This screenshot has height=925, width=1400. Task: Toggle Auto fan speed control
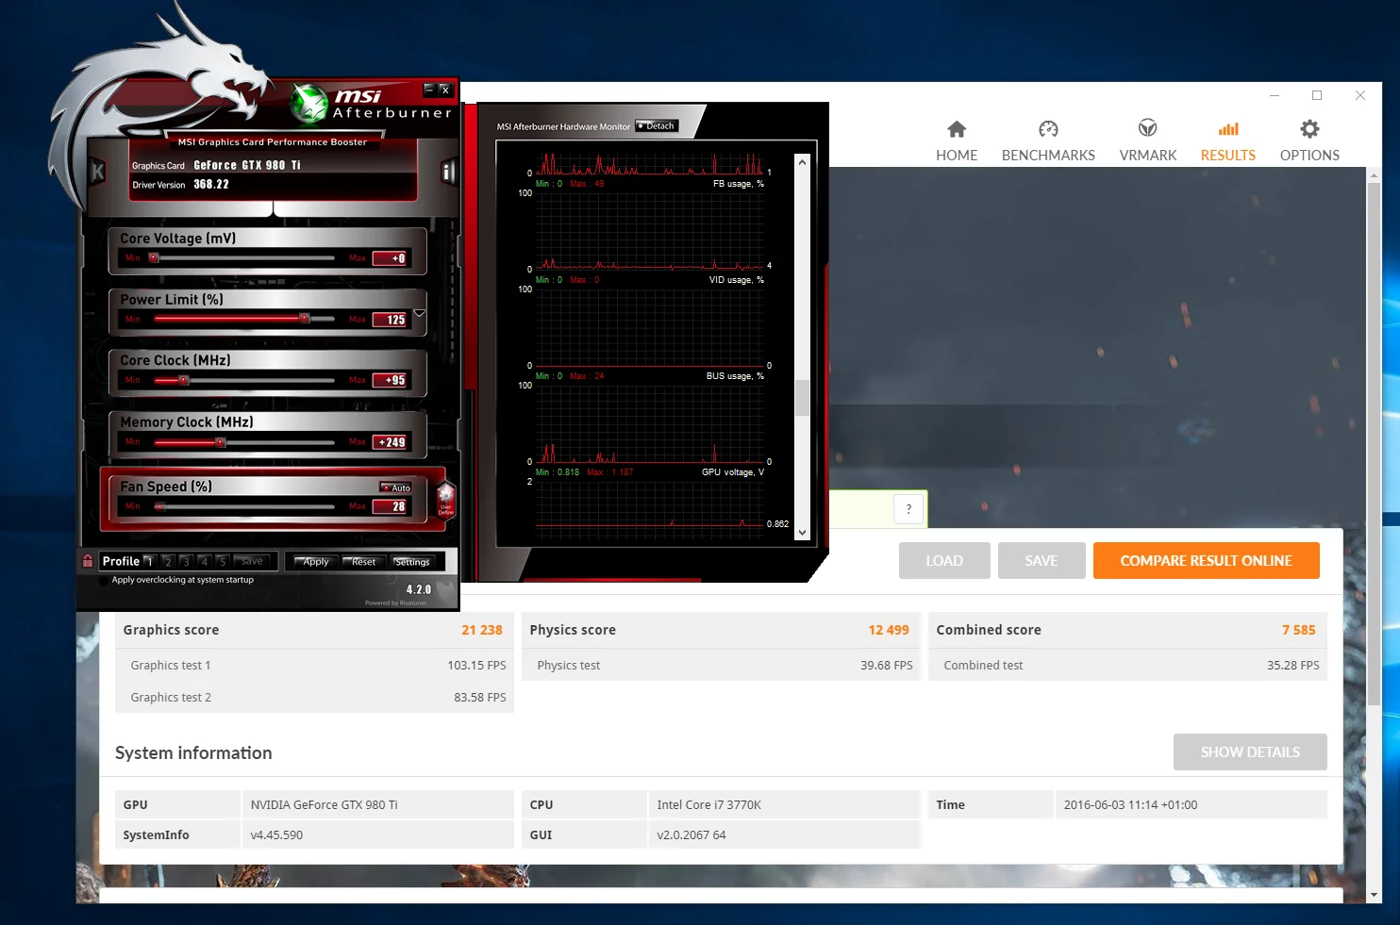click(x=396, y=487)
